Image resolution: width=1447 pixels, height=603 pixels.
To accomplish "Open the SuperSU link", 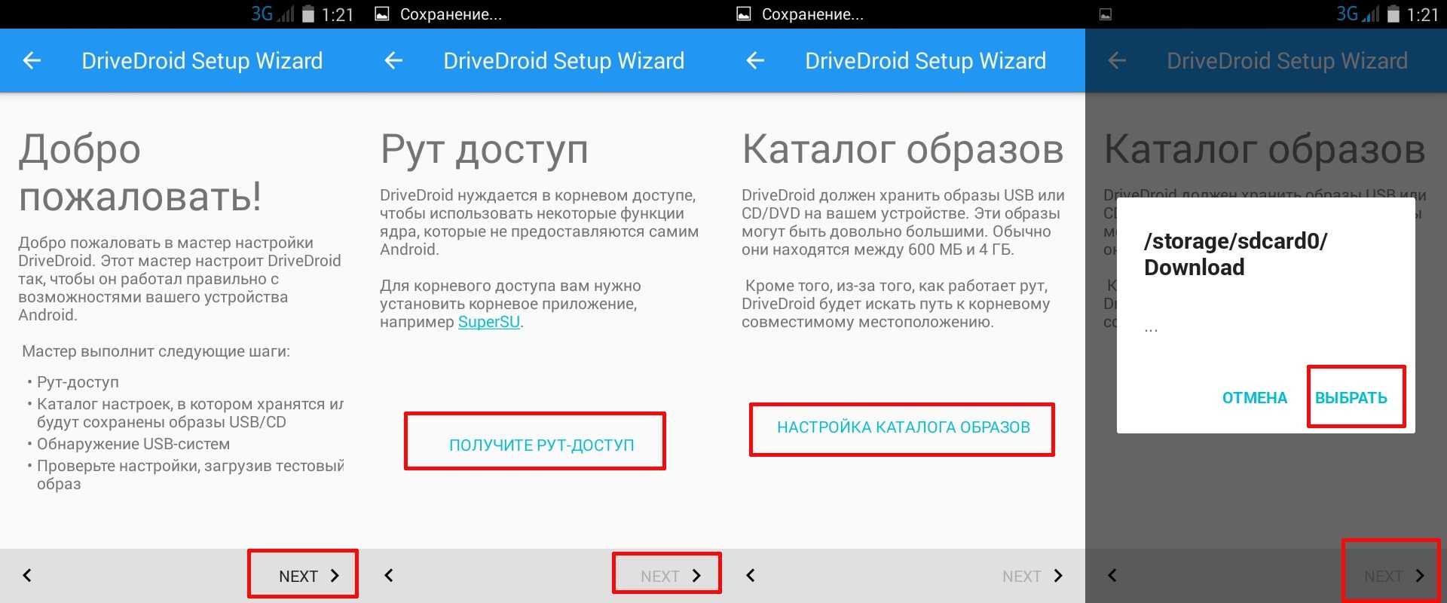I will click(488, 322).
